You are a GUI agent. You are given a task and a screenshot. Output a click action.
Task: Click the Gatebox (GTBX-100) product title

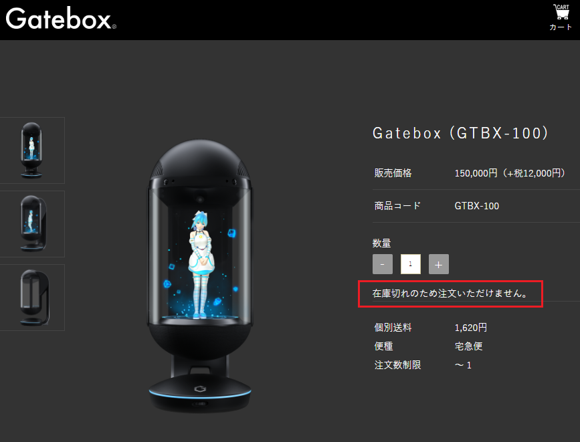[461, 133]
